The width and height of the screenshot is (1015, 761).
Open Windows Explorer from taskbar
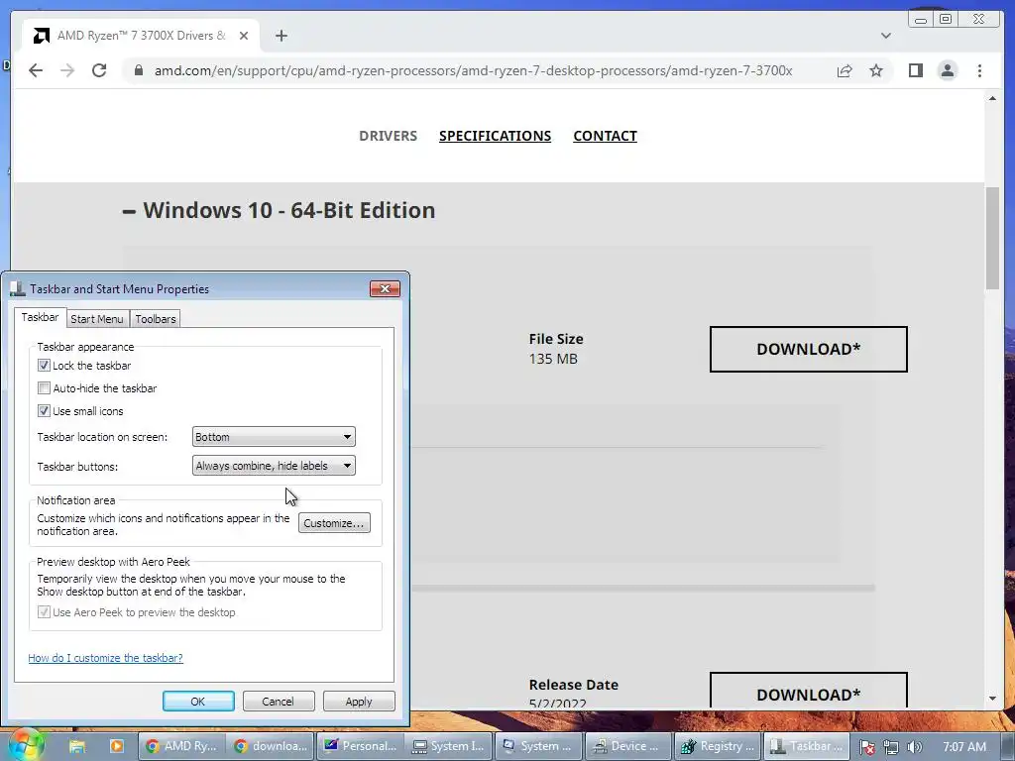coord(77,746)
